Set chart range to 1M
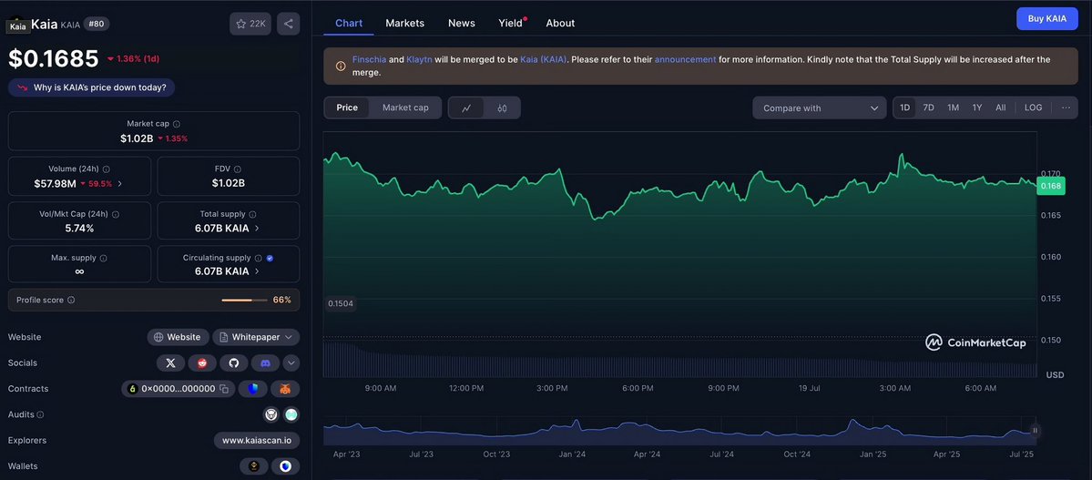The height and width of the screenshot is (480, 1092). tap(953, 108)
